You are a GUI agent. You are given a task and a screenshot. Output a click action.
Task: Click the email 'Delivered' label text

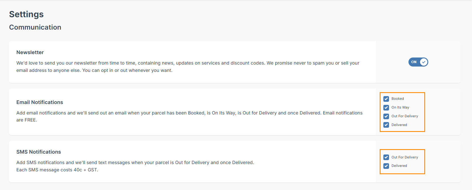pos(399,125)
